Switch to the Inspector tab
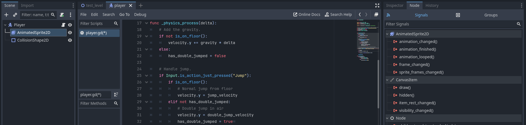Screen dimensions: 526x125 [395, 5]
